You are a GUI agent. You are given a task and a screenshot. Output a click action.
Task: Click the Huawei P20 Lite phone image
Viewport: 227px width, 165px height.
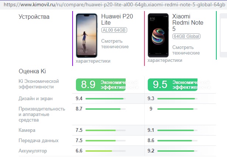86,35
